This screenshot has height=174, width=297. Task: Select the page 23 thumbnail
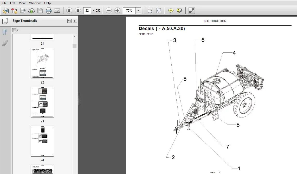(x=42, y=102)
